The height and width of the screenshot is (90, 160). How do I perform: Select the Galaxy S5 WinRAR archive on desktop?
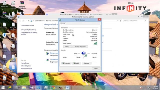[x=22, y=5]
